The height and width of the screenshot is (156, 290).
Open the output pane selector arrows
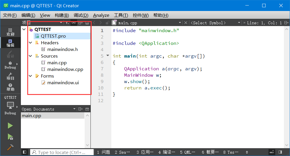247,152
